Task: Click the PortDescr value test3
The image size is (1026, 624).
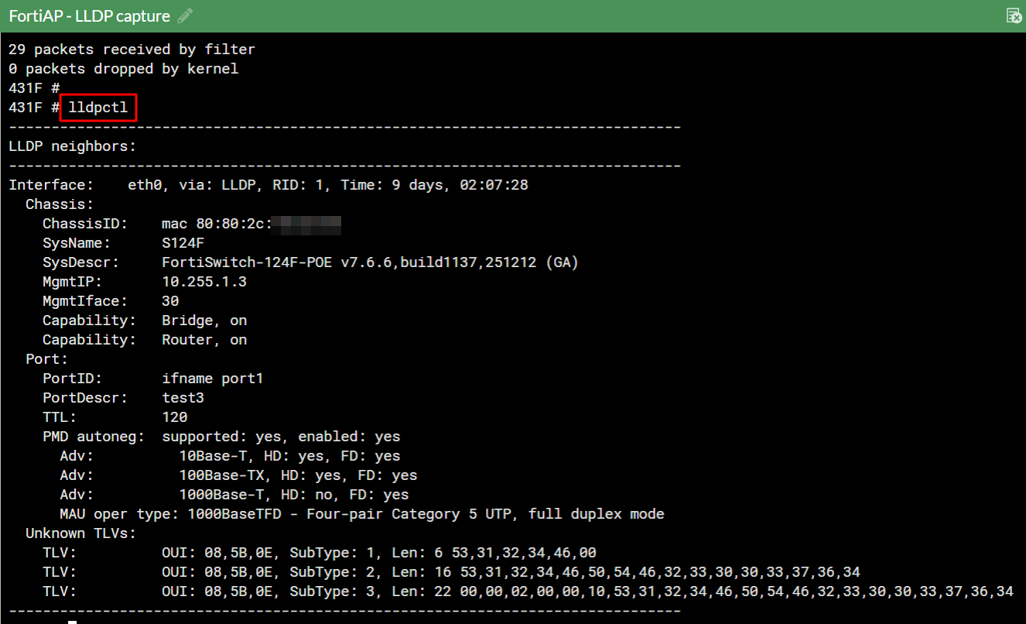Action: [183, 398]
